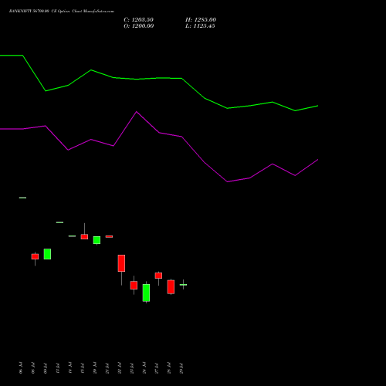Image resolution: width=386 pixels, height=386 pixels.
Task: Click the BANKNIFTY 56700 CE Options chart title
Action: pyautogui.click(x=62, y=12)
